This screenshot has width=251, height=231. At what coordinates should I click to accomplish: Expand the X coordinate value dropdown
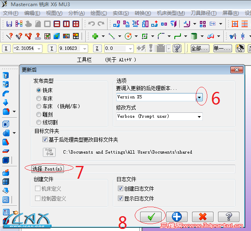coord(39,49)
